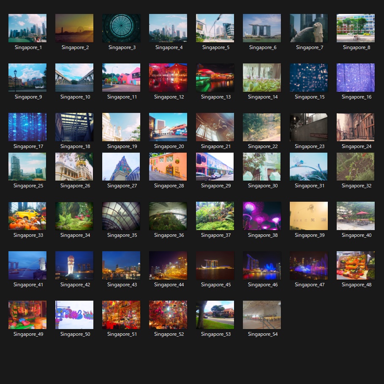Viewport: 384px width, 384px height.
Task: Open the Singapore_10 bridge thumbnail
Action: (x=74, y=77)
